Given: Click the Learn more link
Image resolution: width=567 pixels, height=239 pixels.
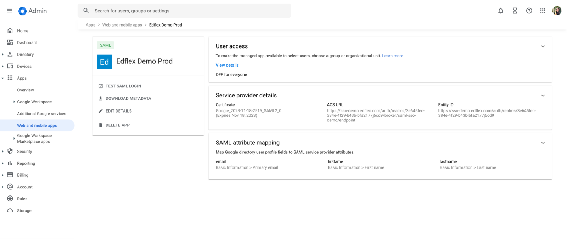Looking at the screenshot, I should pos(392,56).
